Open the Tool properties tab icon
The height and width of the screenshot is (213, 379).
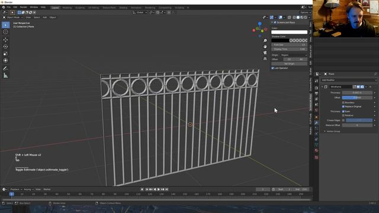click(316, 81)
